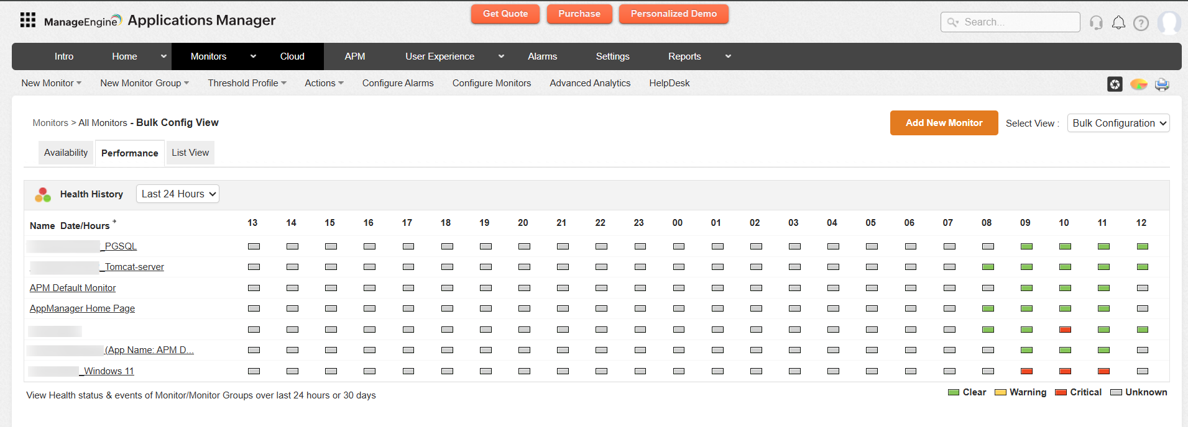Open the notifications bell icon
This screenshot has width=1188, height=427.
click(1118, 23)
